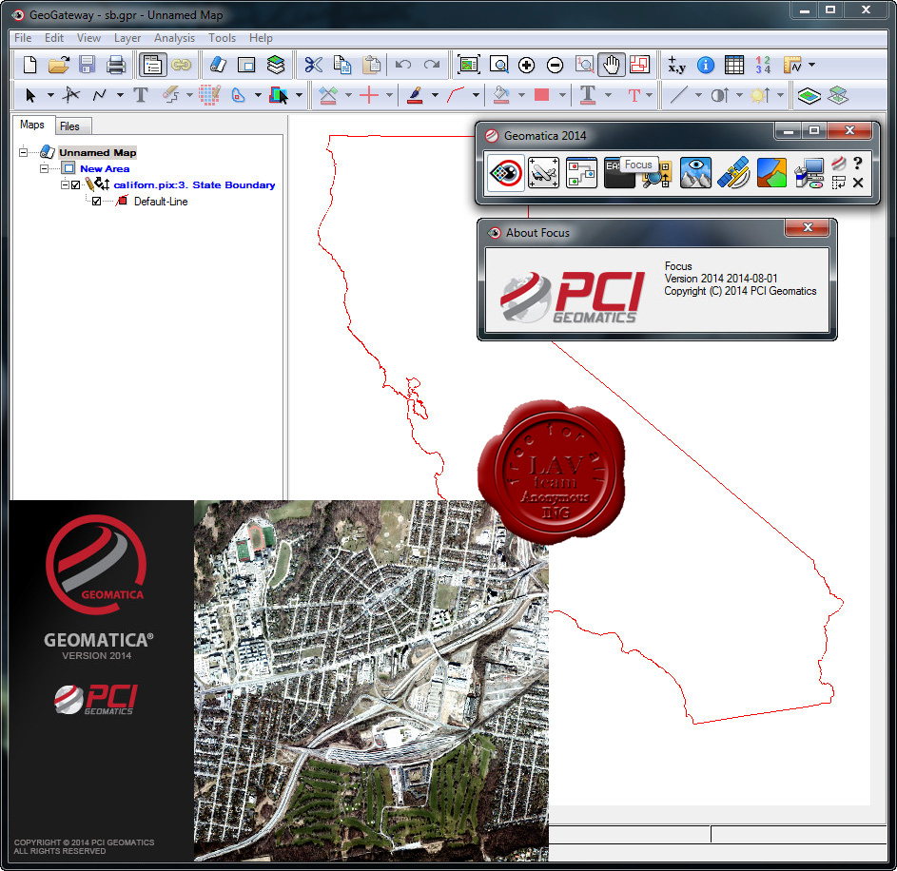Open the attribute table grid icon

pyautogui.click(x=734, y=66)
